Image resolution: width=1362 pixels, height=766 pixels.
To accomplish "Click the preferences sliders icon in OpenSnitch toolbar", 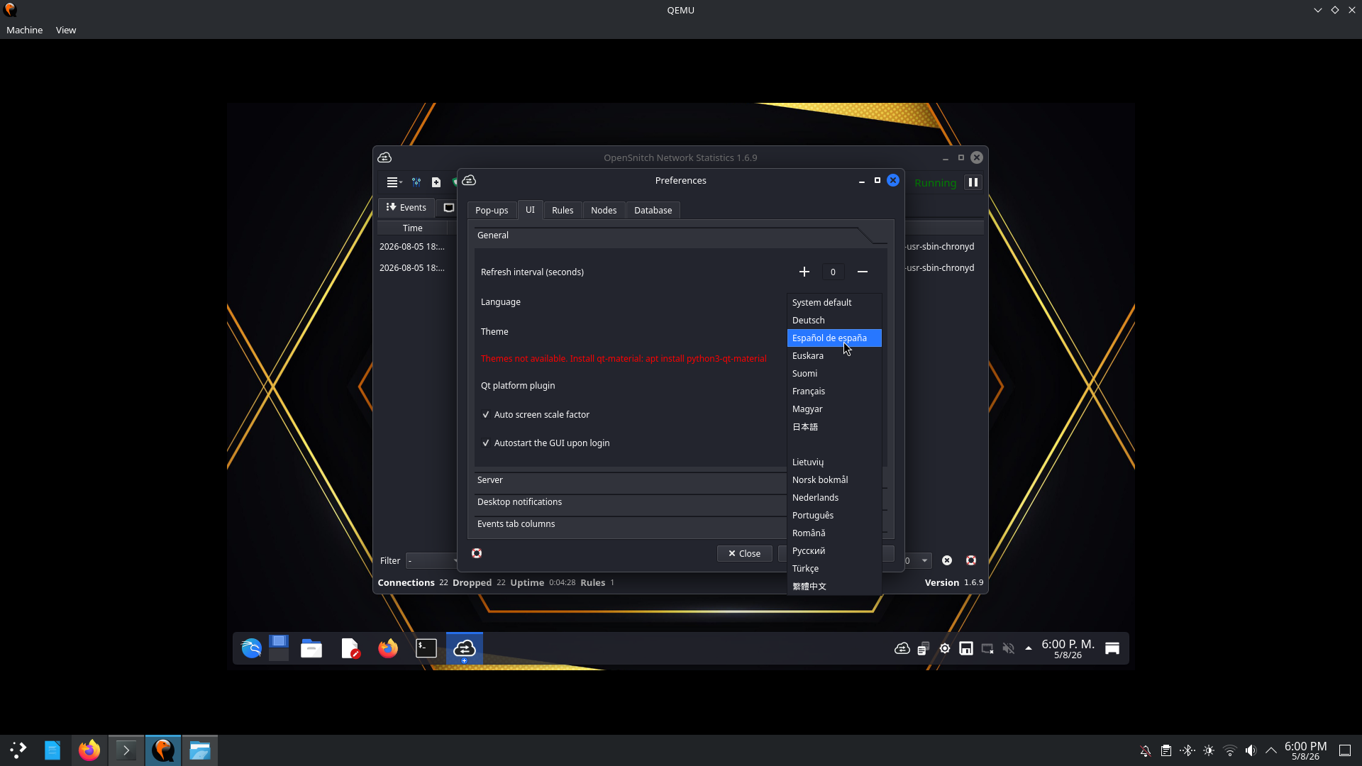I will point(416,182).
